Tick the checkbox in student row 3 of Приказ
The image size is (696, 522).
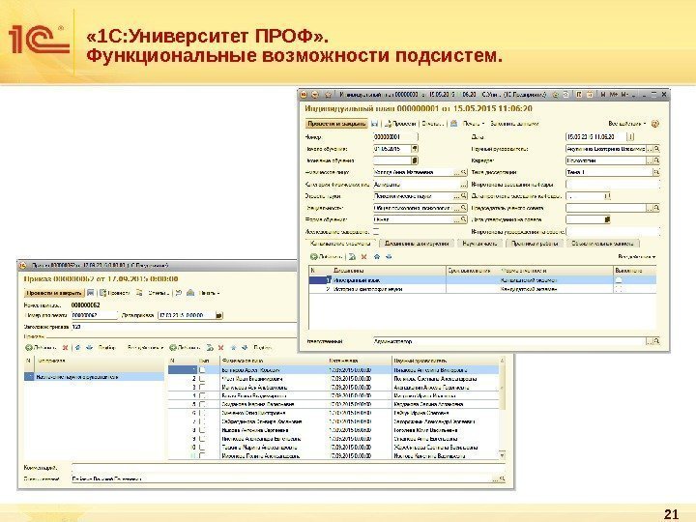tap(202, 387)
